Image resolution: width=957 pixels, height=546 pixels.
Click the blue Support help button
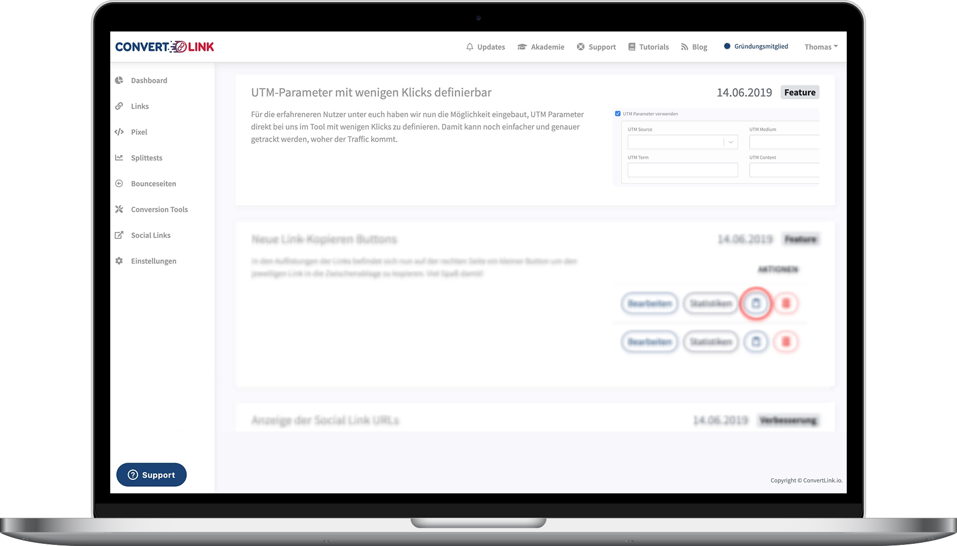point(152,475)
